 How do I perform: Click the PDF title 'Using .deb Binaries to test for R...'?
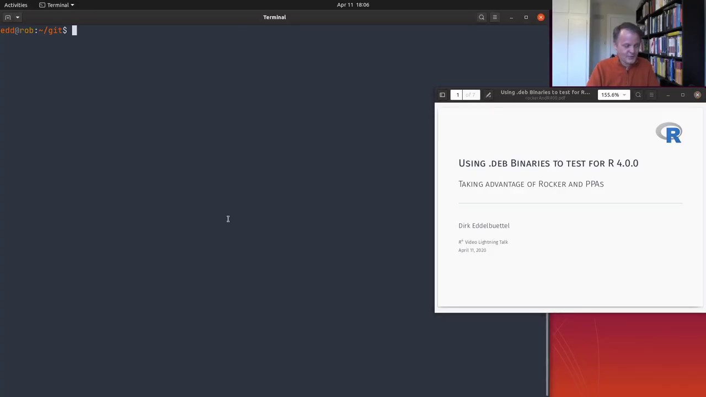pos(545,92)
